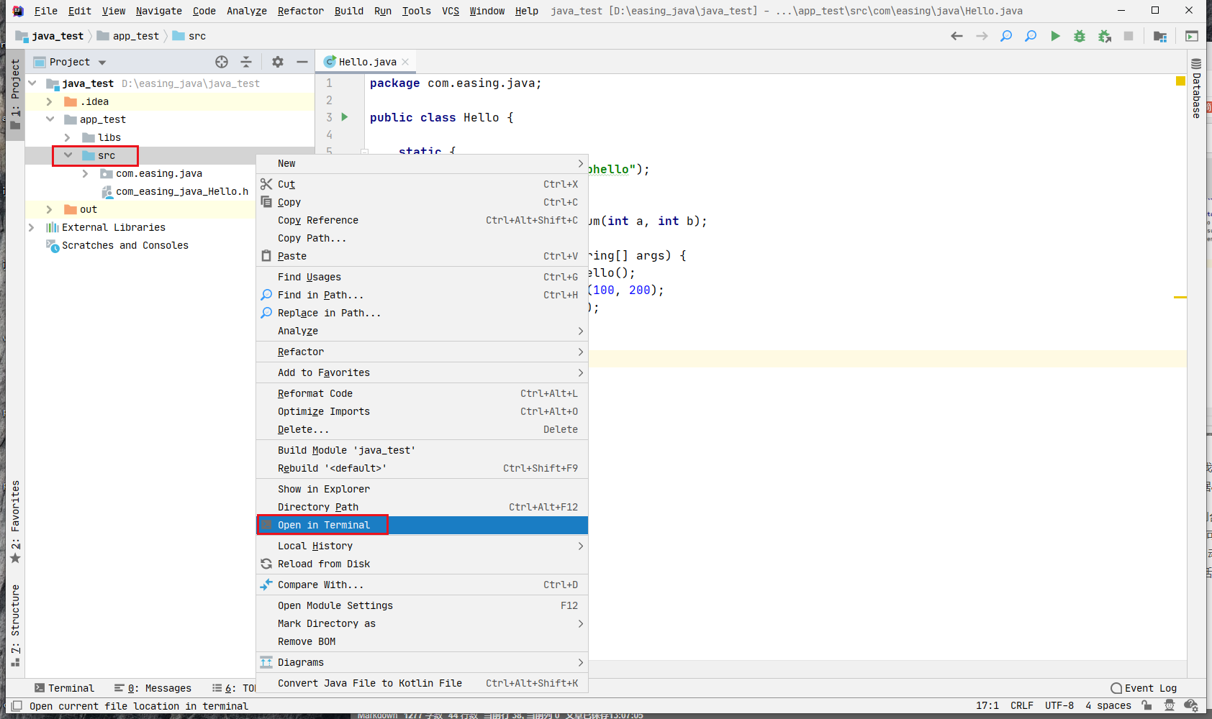
Task: Collapse the java_test root node
Action: (x=32, y=83)
